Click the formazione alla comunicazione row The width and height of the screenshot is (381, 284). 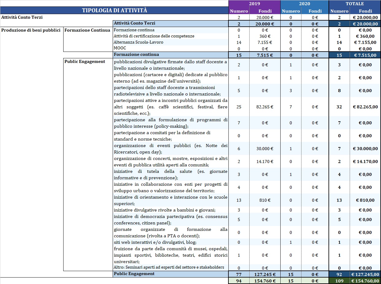click(x=170, y=232)
